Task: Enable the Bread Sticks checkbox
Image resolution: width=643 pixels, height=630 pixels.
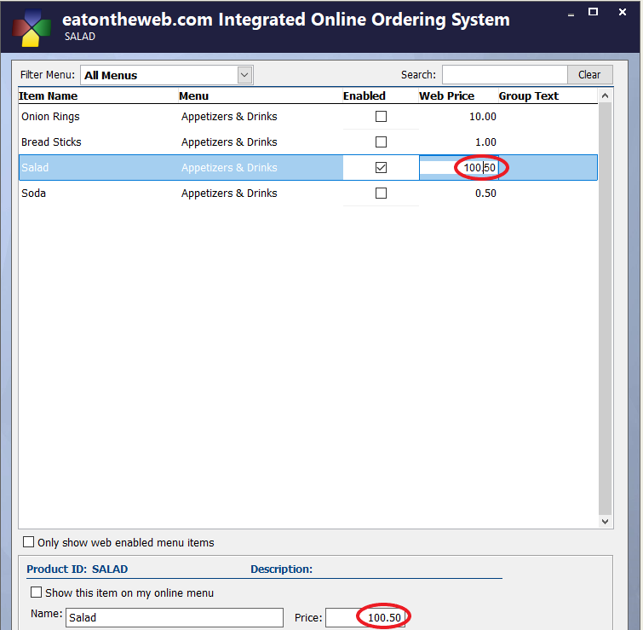Action: (381, 142)
